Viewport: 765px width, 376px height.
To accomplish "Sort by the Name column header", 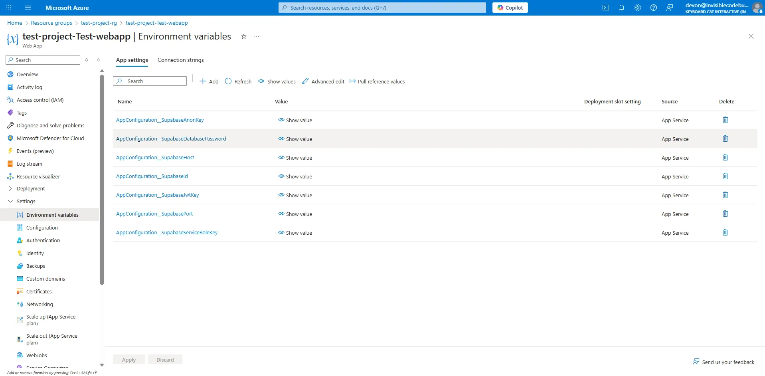I will click(125, 101).
